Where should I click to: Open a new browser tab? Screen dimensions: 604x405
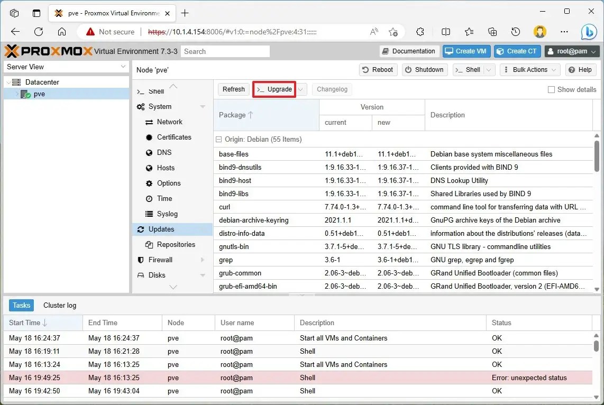[185, 13]
